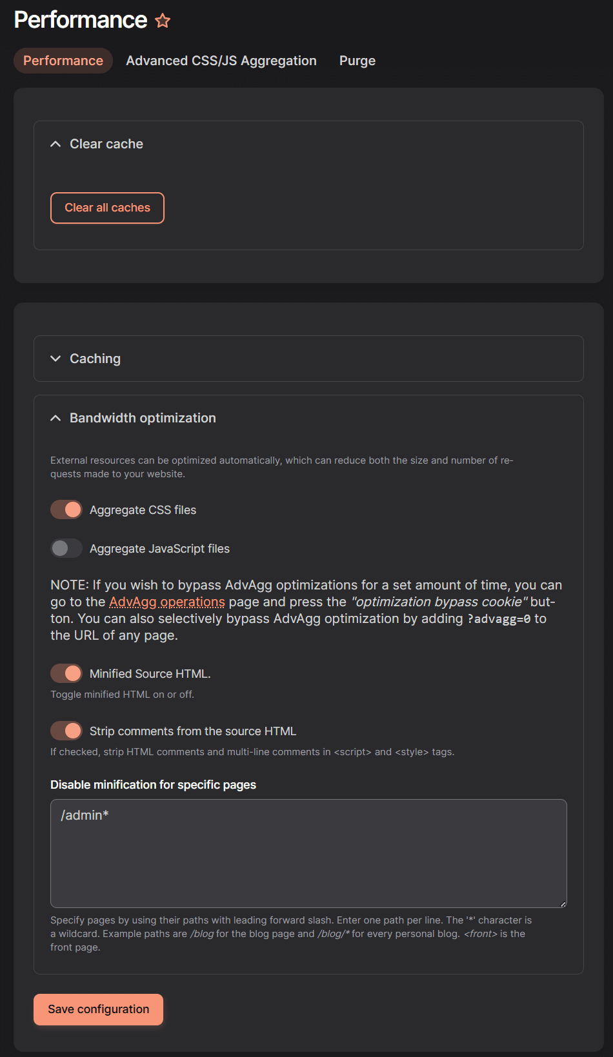Click Save configuration
The image size is (613, 1057).
tap(97, 1009)
